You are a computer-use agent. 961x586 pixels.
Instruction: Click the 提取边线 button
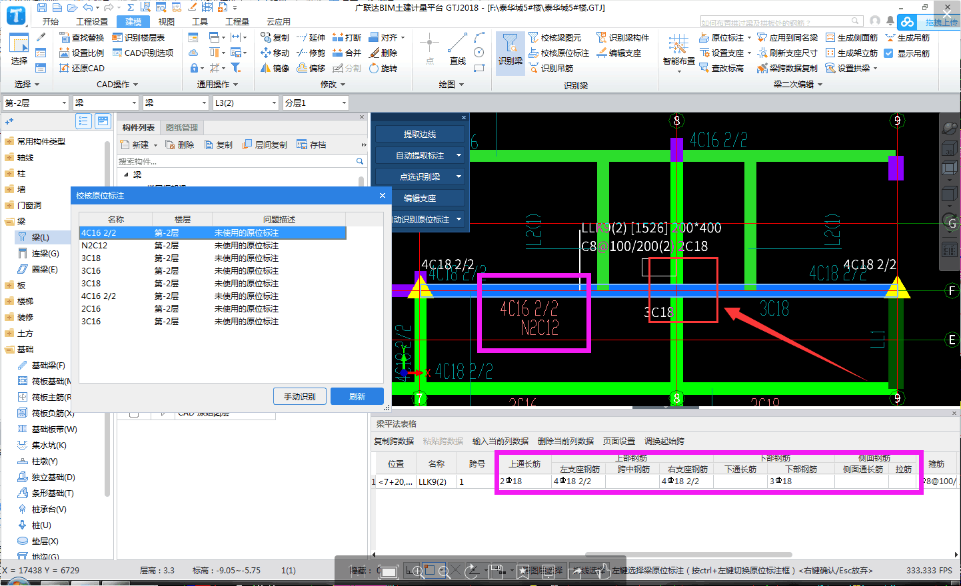tap(420, 134)
